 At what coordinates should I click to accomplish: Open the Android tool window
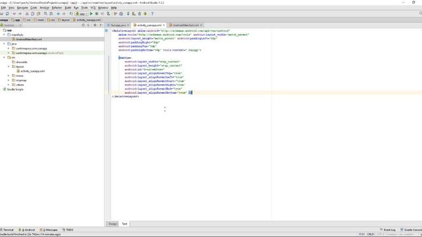pyautogui.click(x=26, y=230)
